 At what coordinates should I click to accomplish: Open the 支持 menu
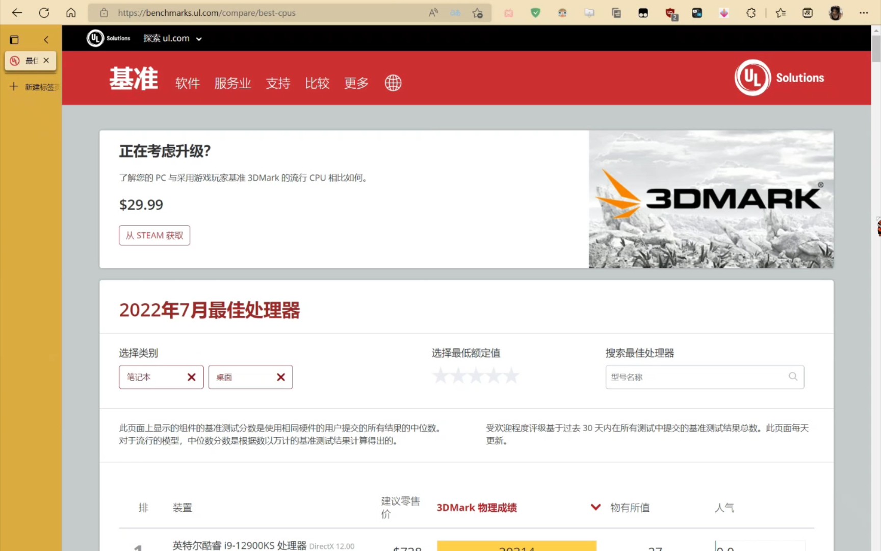click(x=278, y=83)
